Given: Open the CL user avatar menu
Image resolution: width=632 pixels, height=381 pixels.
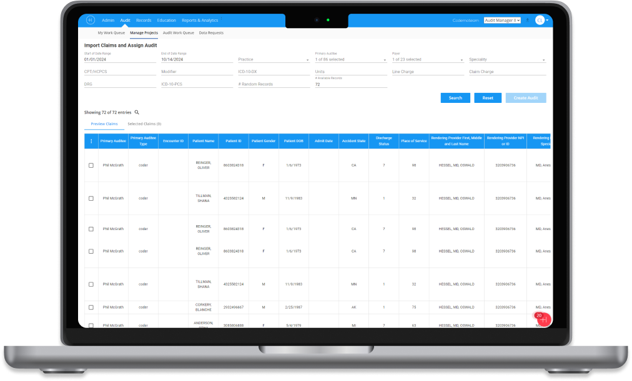Looking at the screenshot, I should coord(540,19).
